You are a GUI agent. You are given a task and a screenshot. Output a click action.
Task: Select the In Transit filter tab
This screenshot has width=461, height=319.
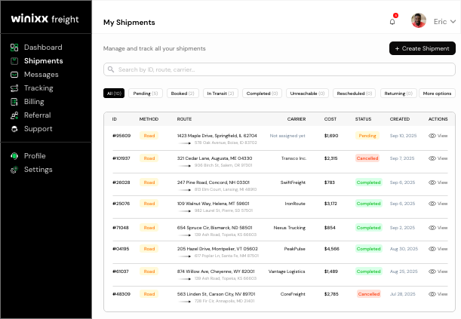220,94
